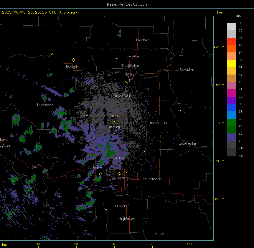Click the Ponoka label
254x248 pixels.
point(141,40)
